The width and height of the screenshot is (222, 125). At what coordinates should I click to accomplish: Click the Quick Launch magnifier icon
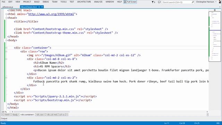(x=193, y=2)
